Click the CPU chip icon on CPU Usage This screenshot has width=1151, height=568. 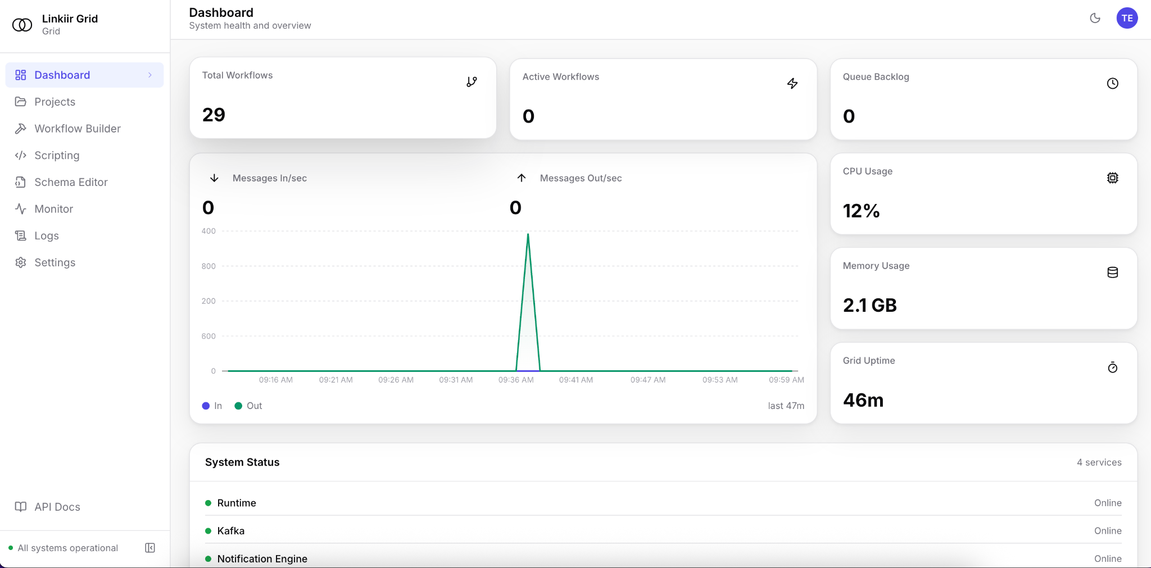point(1113,178)
